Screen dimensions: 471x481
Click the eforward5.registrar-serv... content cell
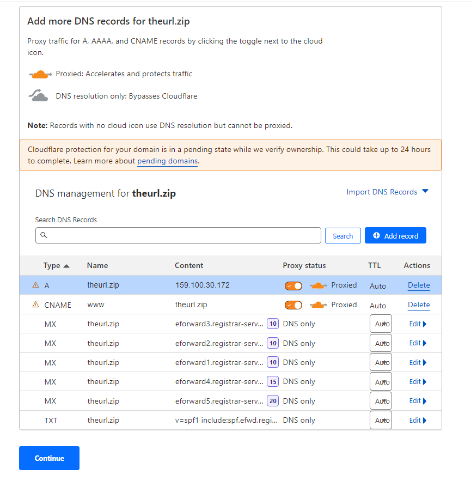[x=219, y=401]
